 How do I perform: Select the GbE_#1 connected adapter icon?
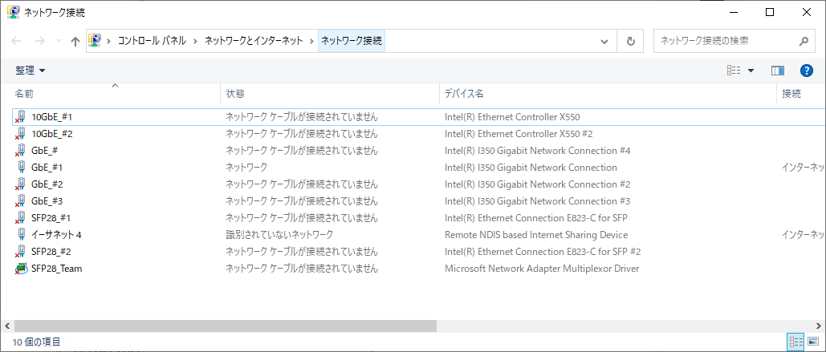(21, 168)
